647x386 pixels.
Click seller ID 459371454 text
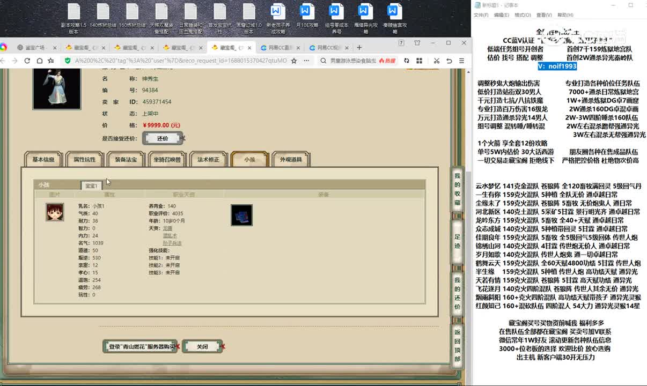157,102
